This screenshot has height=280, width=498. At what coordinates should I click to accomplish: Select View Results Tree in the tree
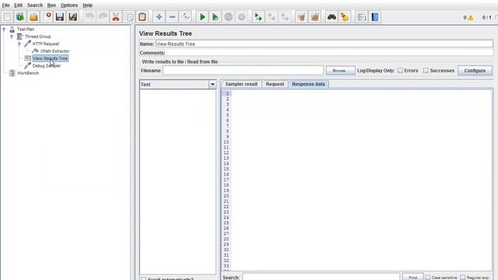(50, 58)
